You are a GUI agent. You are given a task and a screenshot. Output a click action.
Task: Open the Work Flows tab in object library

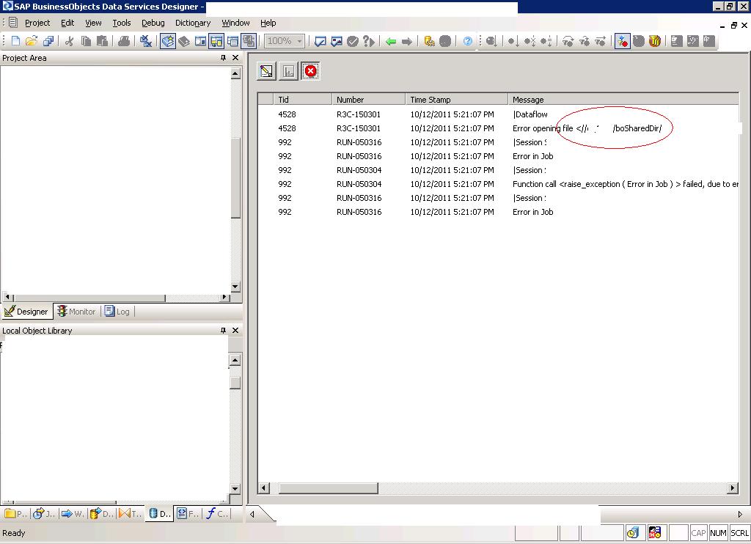click(73, 513)
